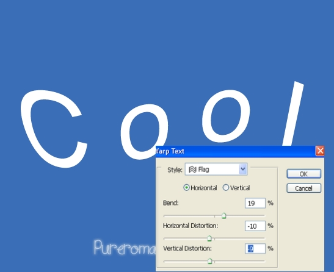Click the Warp Text title bar

click(235, 151)
